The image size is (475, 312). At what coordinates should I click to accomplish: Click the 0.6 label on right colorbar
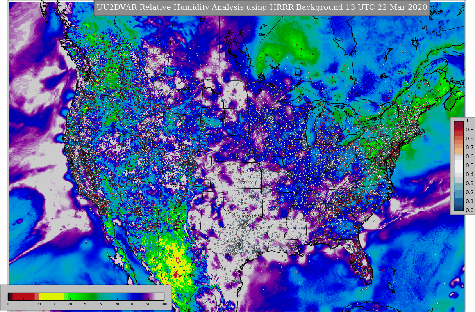click(x=470, y=157)
